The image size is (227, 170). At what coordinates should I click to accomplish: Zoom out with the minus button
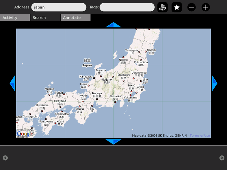coord(192,7)
